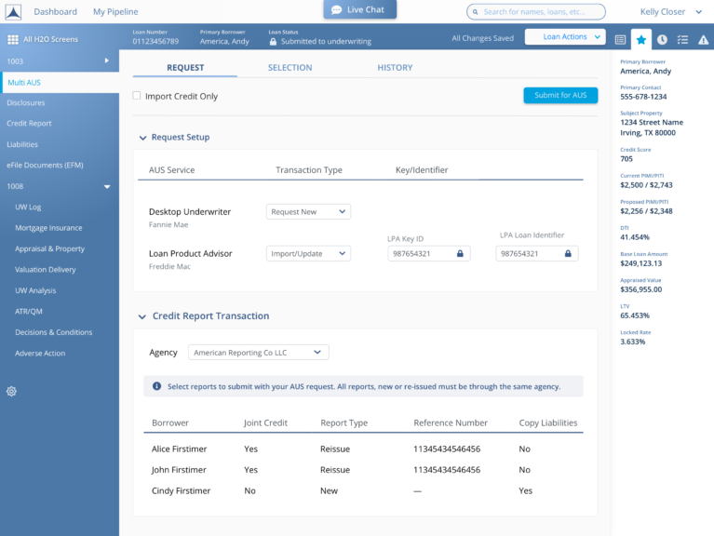714x536 pixels.
Task: Open the Agency dropdown selector
Action: (258, 353)
